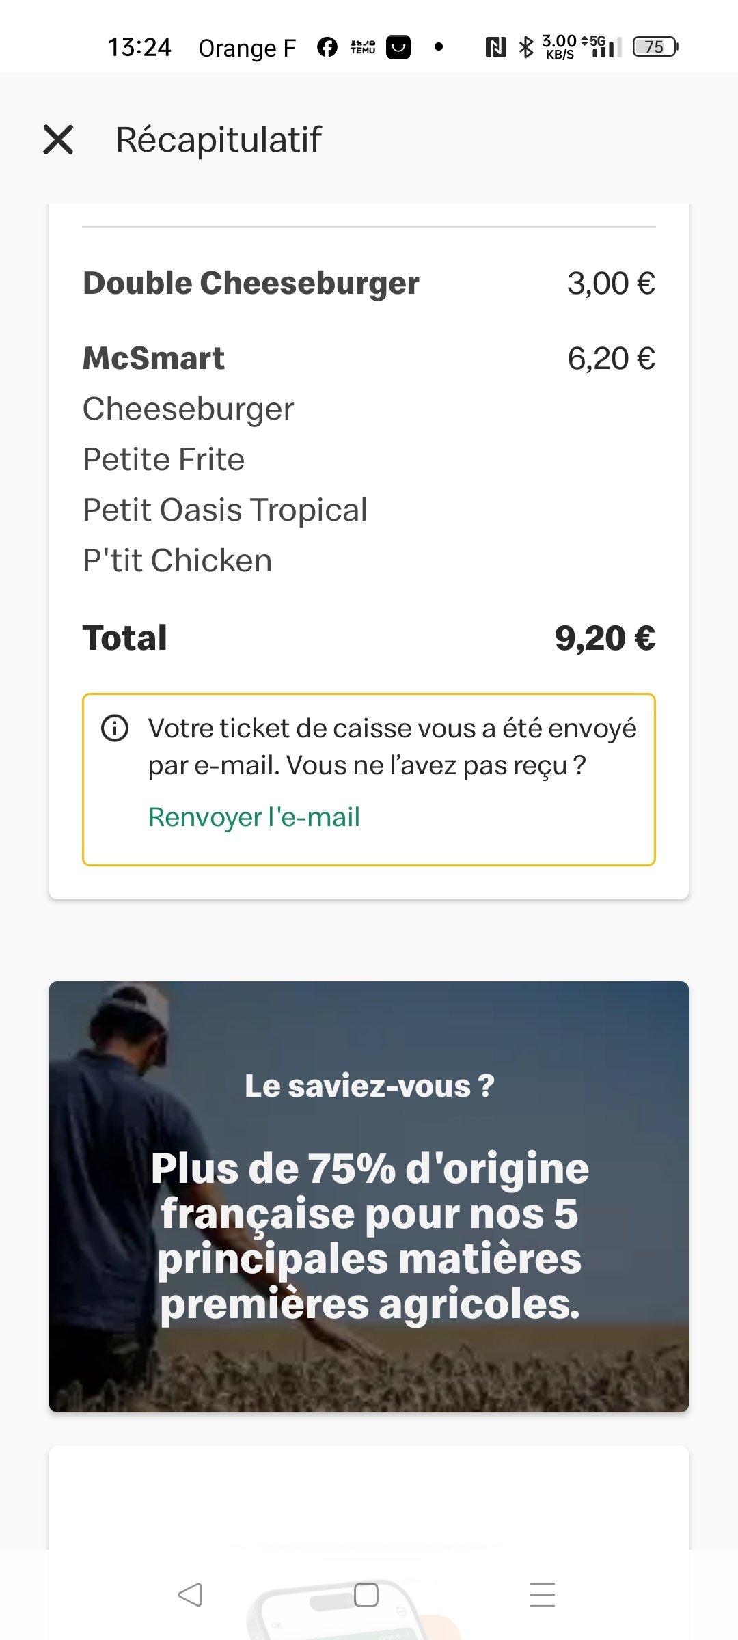738x1640 pixels.
Task: Tap the info icon in the receipt notice
Action: pos(115,728)
